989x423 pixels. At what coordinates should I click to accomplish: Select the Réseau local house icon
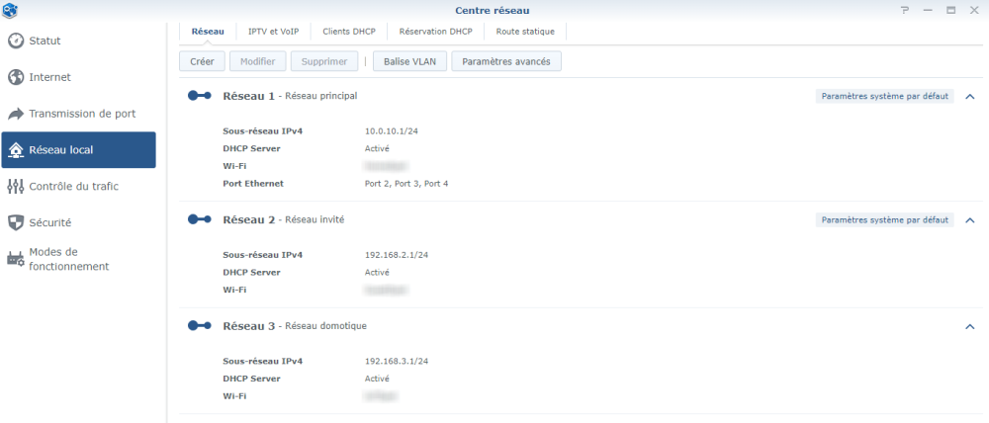16,150
